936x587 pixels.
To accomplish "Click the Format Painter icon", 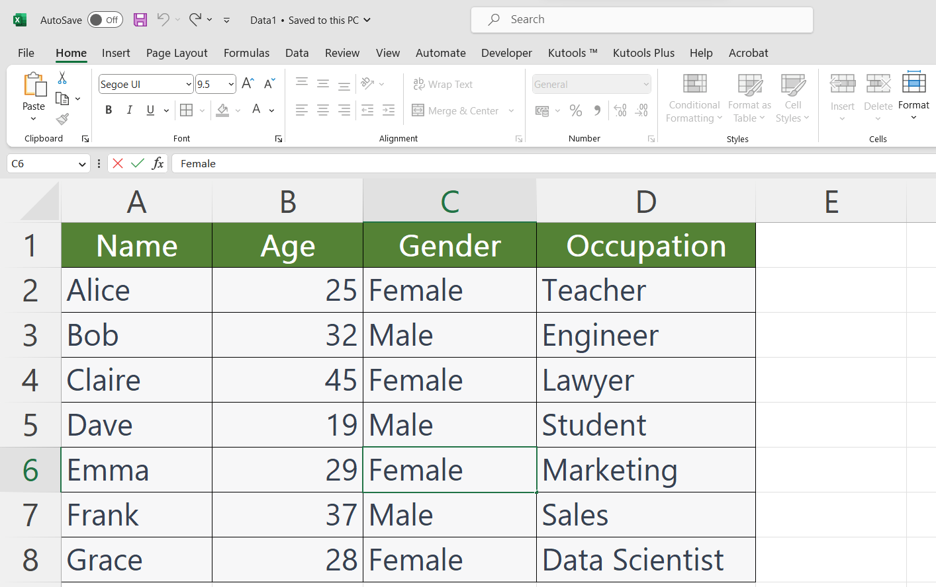I will tap(62, 119).
